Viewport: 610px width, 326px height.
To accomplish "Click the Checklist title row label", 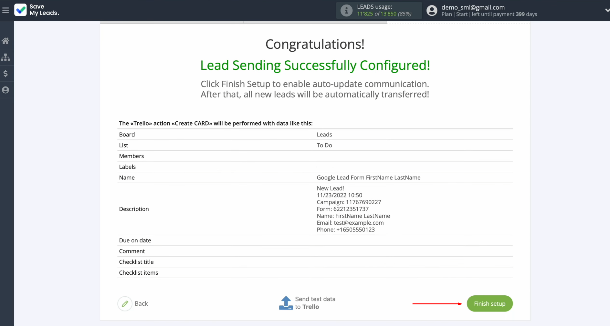I will (136, 262).
